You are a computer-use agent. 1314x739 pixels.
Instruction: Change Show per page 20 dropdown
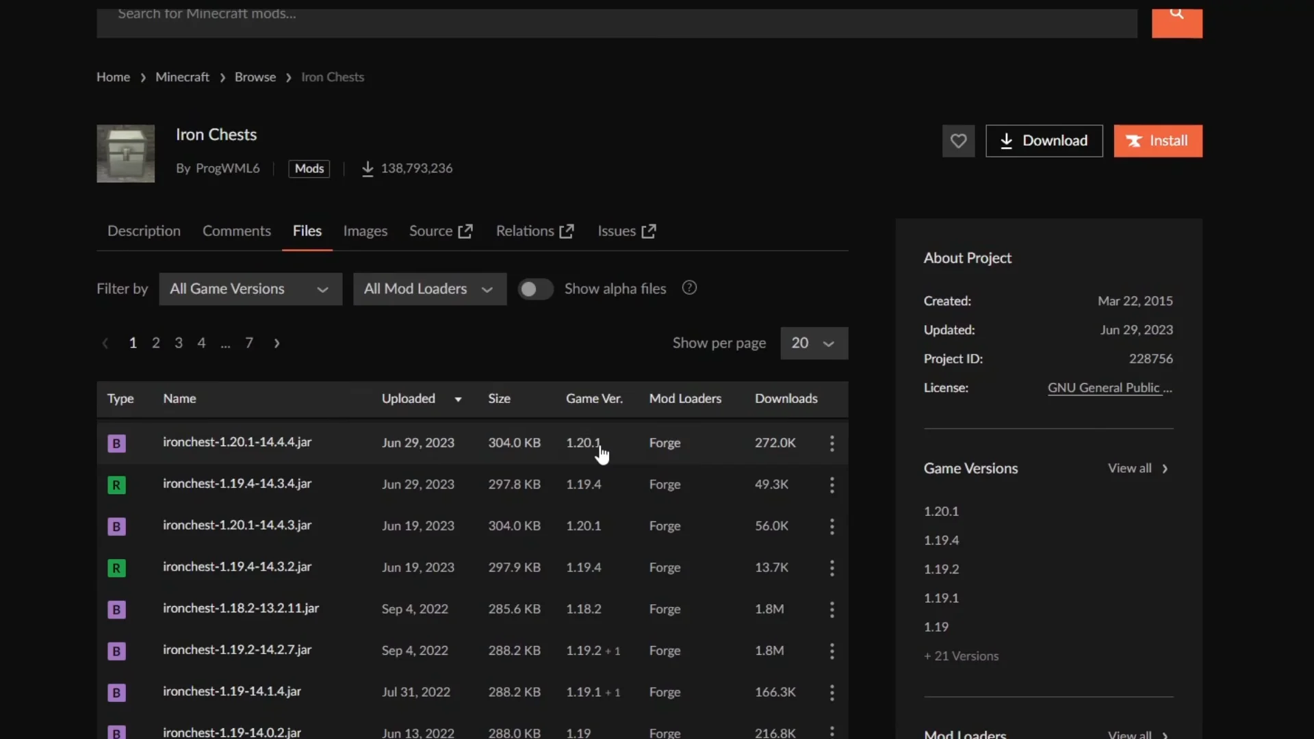coord(814,343)
